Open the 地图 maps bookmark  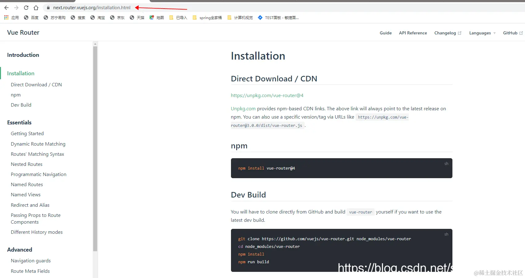(x=157, y=18)
